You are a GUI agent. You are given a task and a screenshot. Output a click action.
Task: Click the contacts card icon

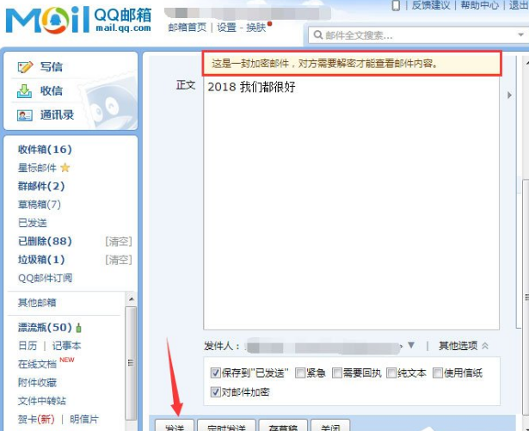click(25, 115)
